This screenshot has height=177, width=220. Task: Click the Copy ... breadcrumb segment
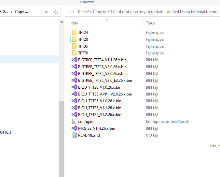21,12
